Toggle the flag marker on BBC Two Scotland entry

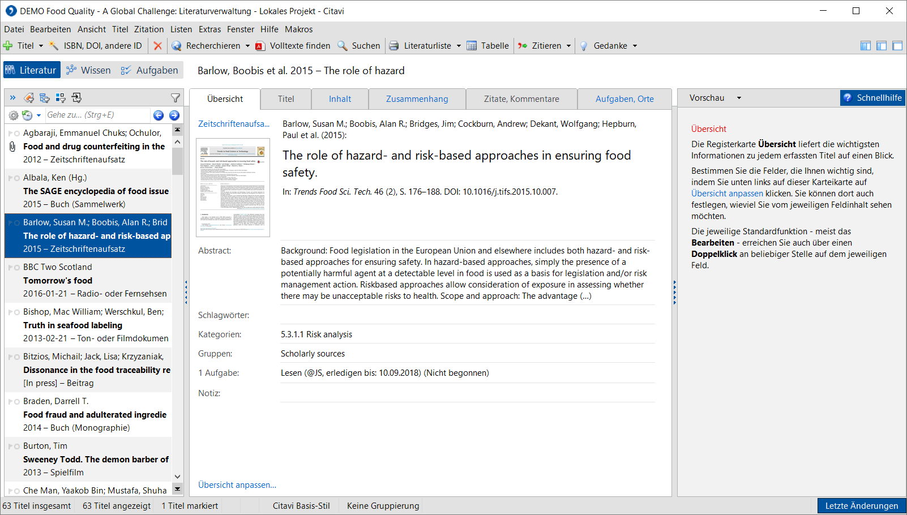tap(11, 267)
